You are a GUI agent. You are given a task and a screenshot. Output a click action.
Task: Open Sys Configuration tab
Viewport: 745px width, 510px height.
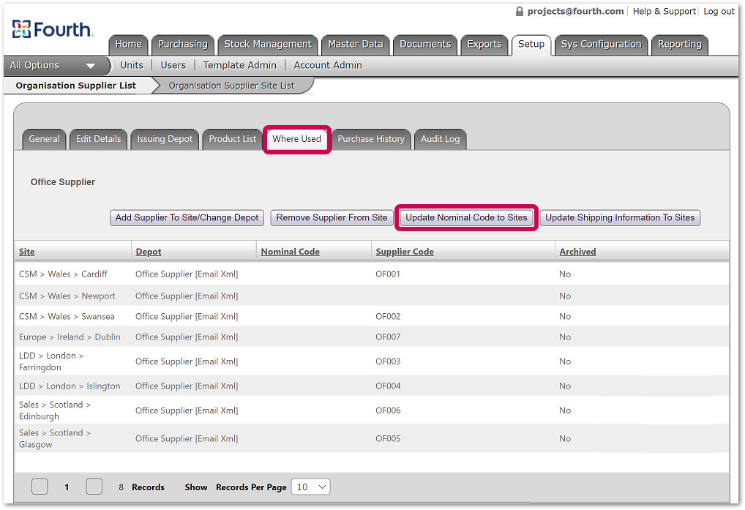coord(601,45)
